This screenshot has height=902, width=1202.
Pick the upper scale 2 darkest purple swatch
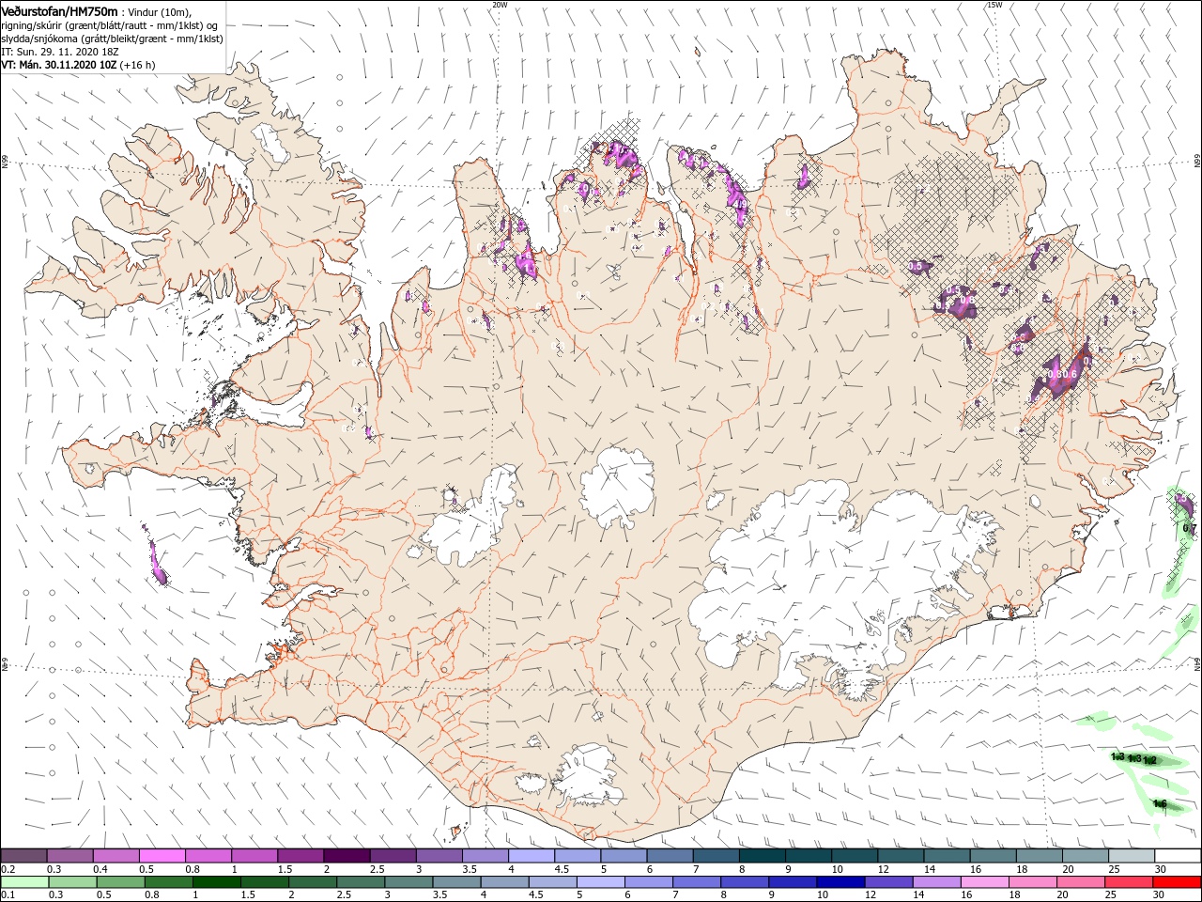[347, 856]
